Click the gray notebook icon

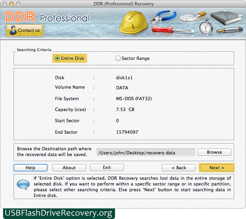(x=226, y=18)
